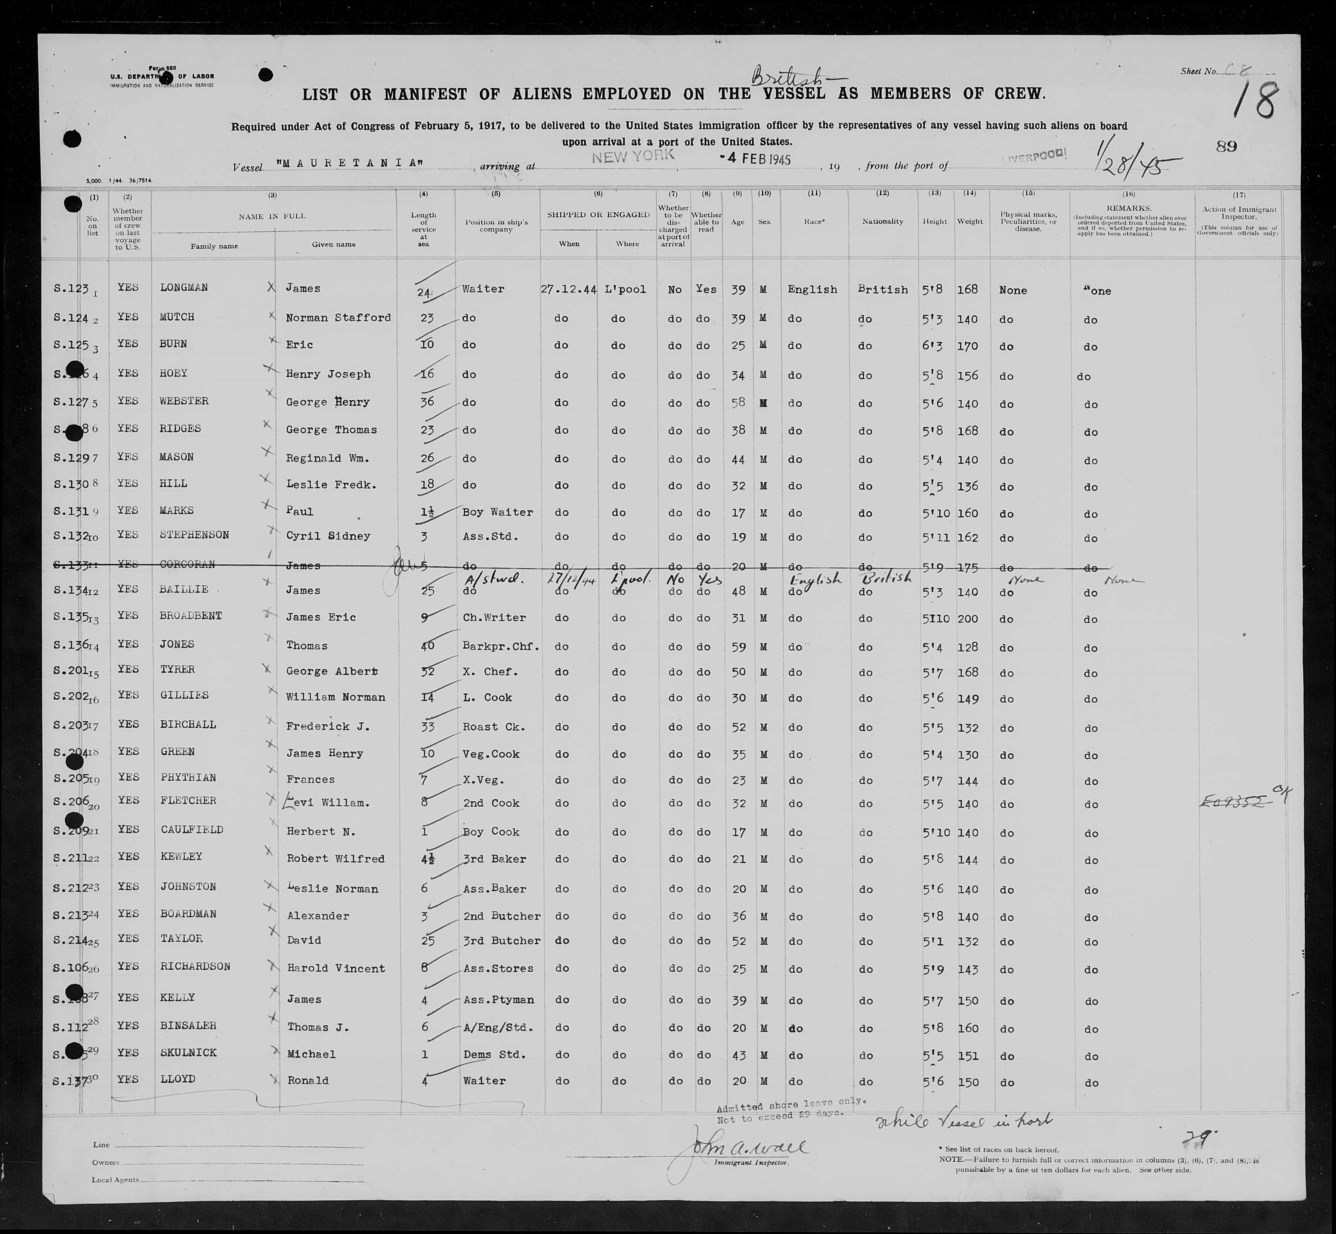Select the position "Boy Waiter"
This screenshot has width=1336, height=1234.
coord(498,512)
